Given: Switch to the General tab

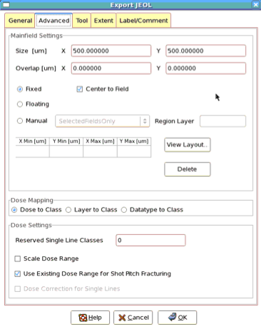Looking at the screenshot, I should pyautogui.click(x=20, y=21).
